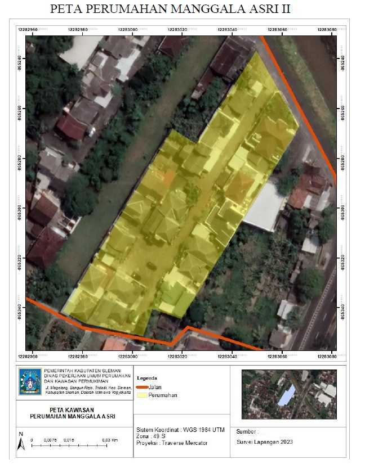Click the Sumber label
This screenshot has height=473, width=365.
(247, 432)
